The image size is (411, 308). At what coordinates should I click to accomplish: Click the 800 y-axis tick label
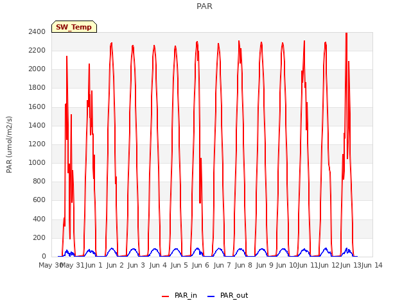click(39, 181)
